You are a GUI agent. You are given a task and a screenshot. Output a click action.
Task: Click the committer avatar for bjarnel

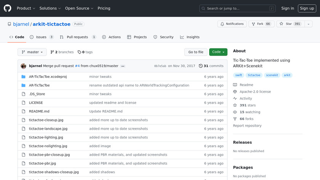pos(23,66)
